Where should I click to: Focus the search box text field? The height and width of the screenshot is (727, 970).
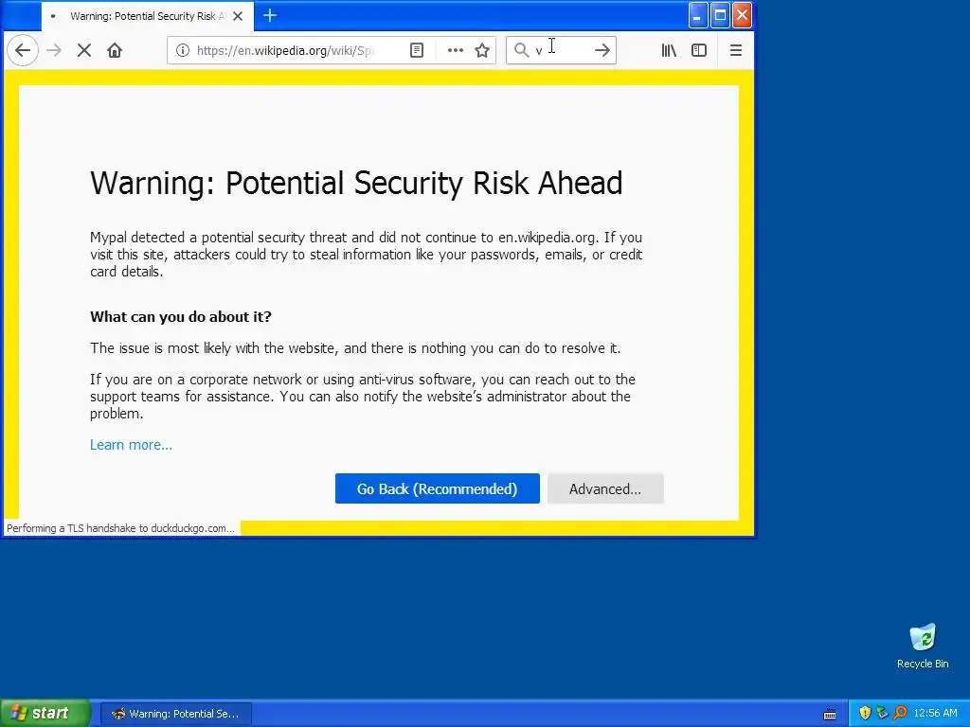click(561, 50)
